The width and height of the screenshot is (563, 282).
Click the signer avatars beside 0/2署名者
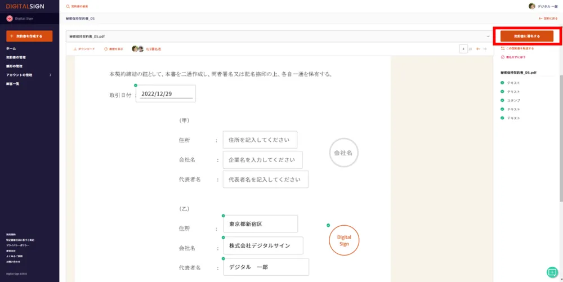click(x=137, y=49)
